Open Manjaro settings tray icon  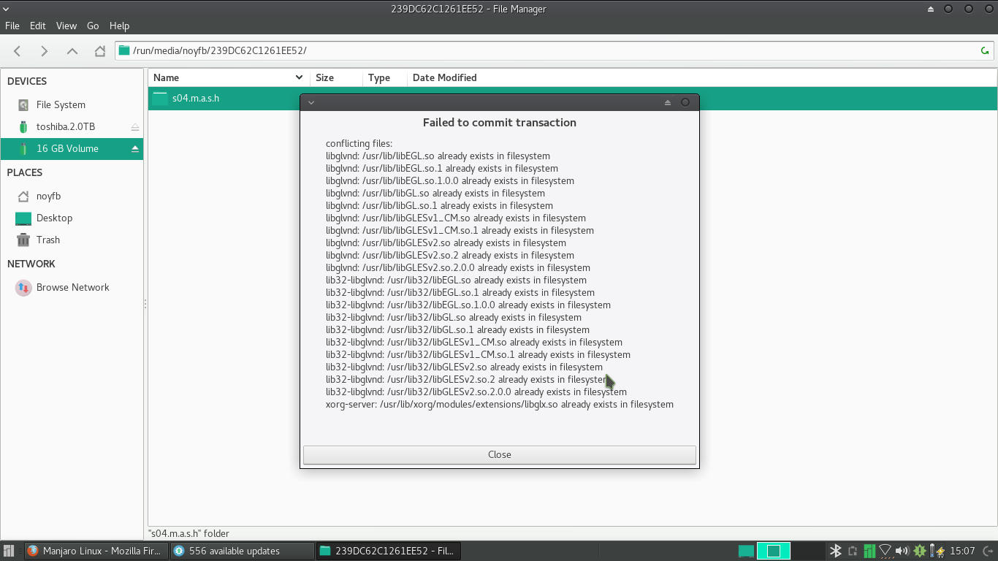point(869,551)
